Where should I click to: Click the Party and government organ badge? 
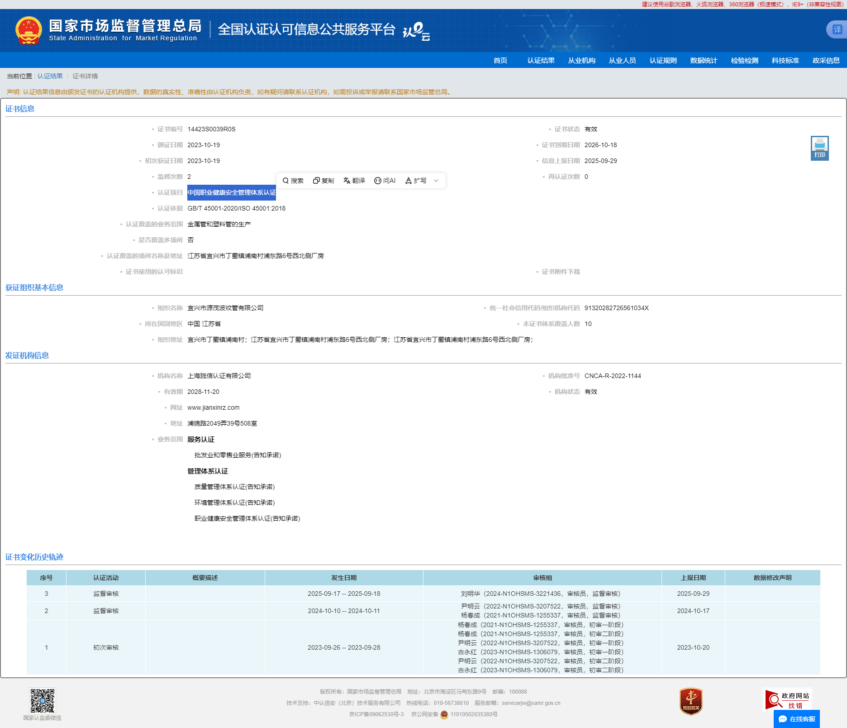[x=690, y=701]
